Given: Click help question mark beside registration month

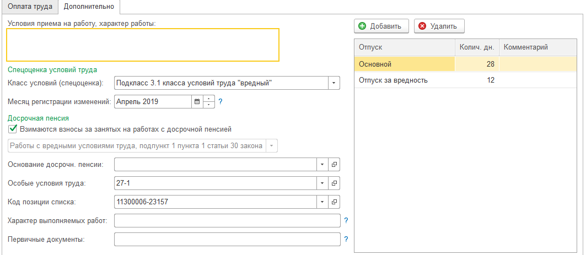Looking at the screenshot, I should tap(221, 101).
